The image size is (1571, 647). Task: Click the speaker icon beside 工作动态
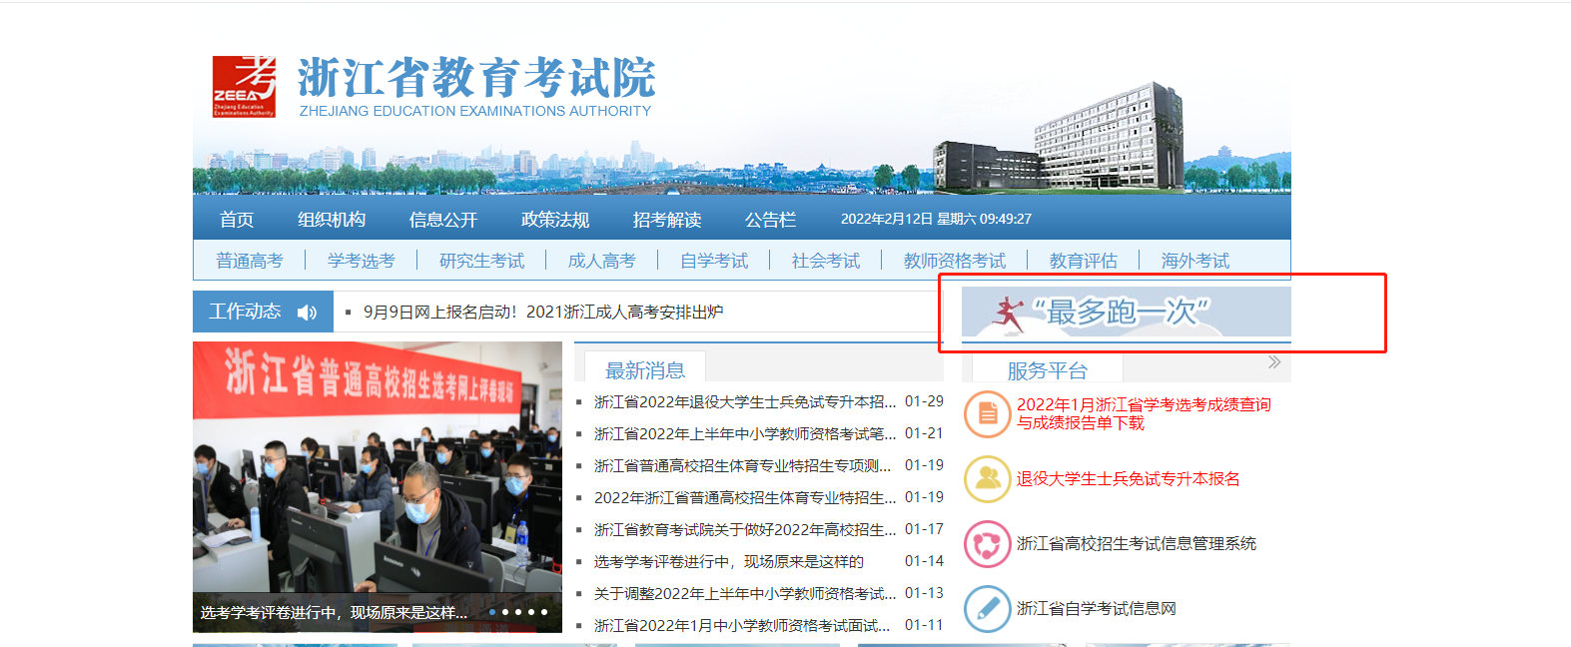pyautogui.click(x=308, y=313)
